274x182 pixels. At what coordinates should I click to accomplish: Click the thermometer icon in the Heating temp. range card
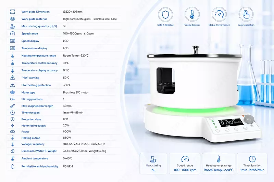click(x=219, y=159)
